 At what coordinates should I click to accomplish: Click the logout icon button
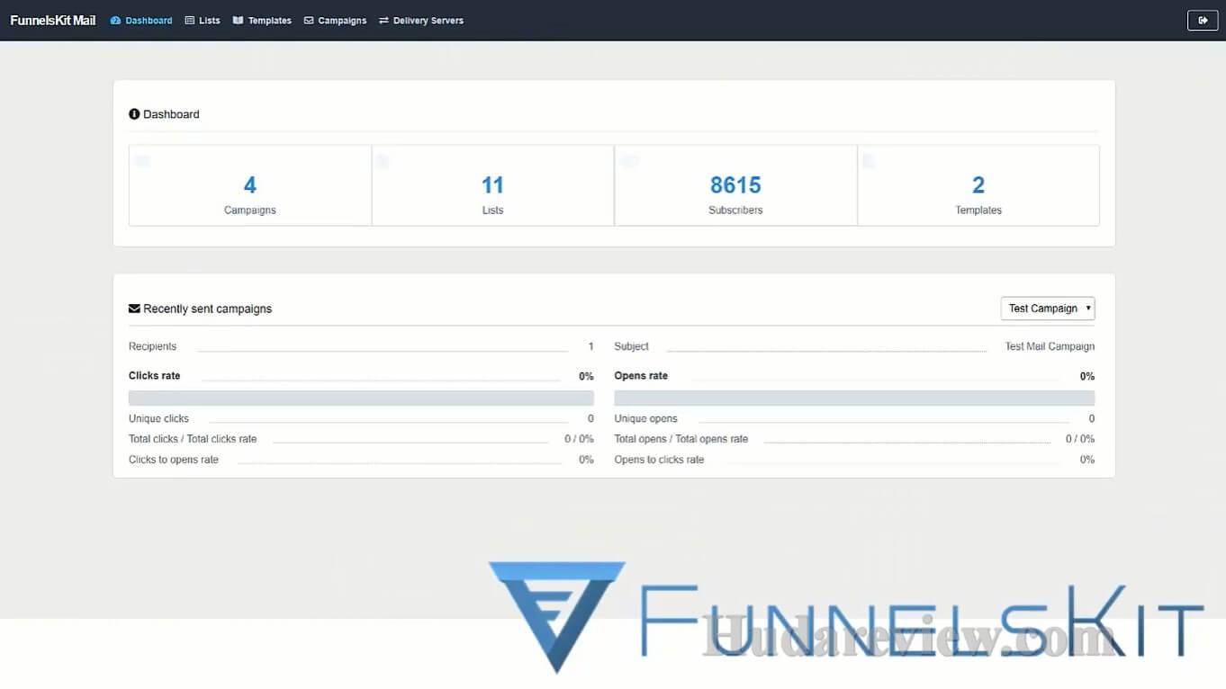(1203, 21)
